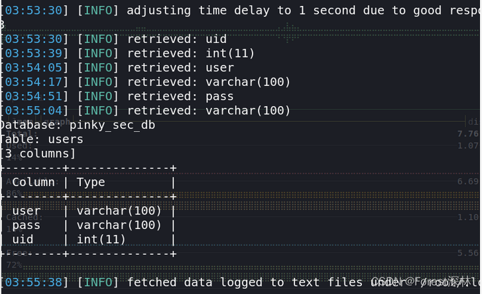This screenshot has width=482, height=294.
Task: Select the 'uid' cell in the table
Action: pos(23,240)
